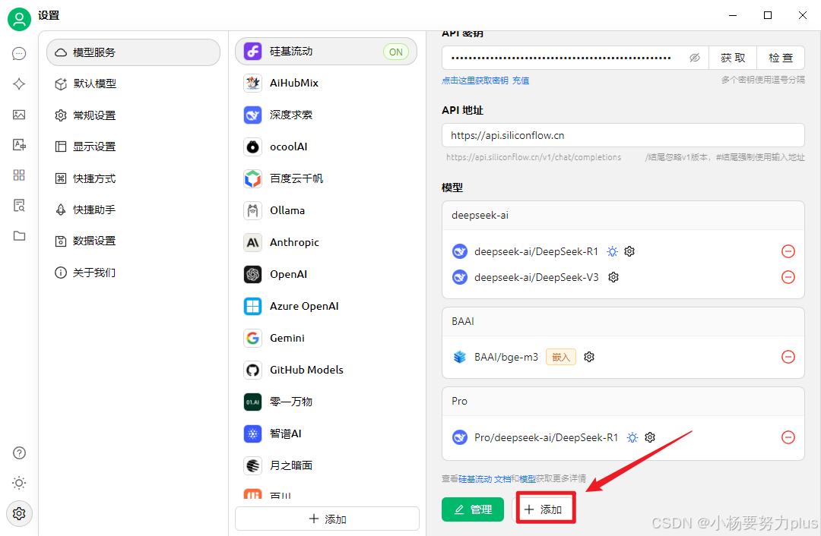Select 硅基流动 provider
The width and height of the screenshot is (821, 536).
point(326,52)
